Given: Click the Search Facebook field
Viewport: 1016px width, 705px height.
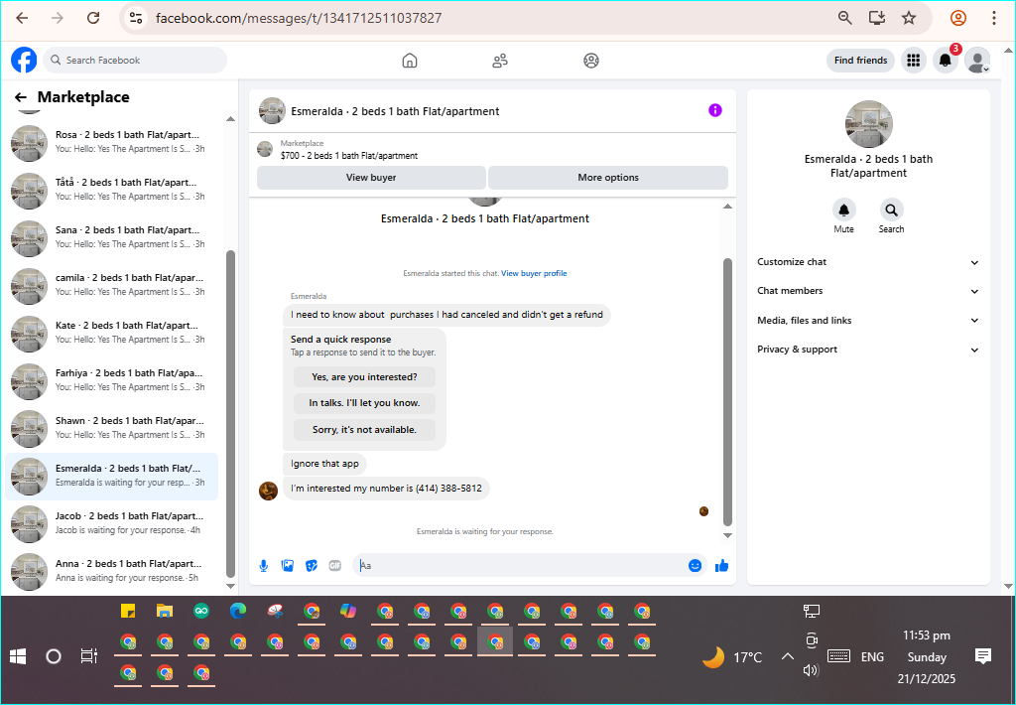Looking at the screenshot, I should (135, 61).
